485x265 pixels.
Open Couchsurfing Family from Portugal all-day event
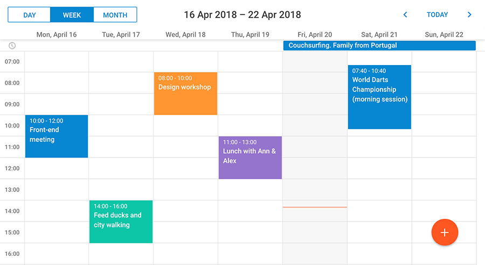tap(379, 45)
